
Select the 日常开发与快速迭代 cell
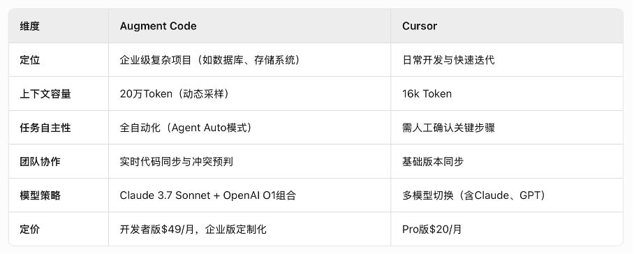[x=448, y=60]
